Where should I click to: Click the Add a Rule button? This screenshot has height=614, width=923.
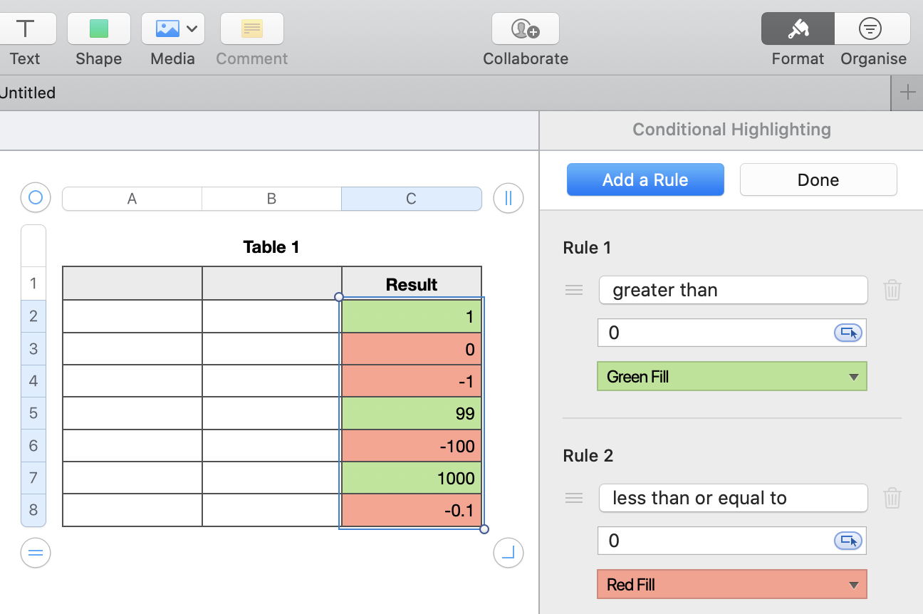[x=645, y=179]
